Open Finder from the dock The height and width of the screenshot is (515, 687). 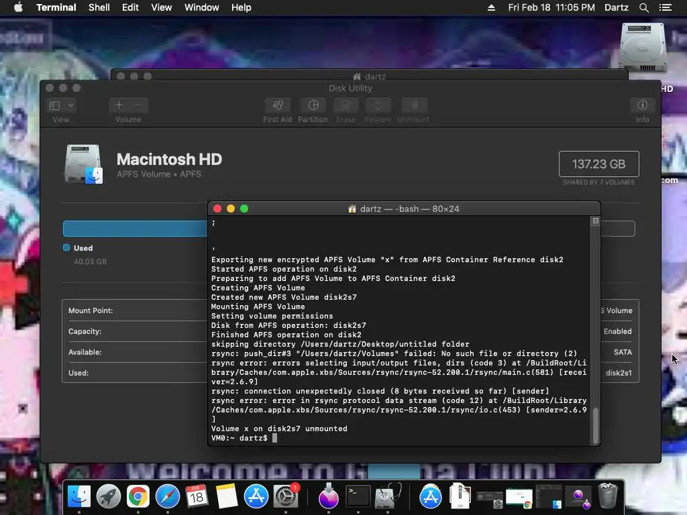[79, 497]
